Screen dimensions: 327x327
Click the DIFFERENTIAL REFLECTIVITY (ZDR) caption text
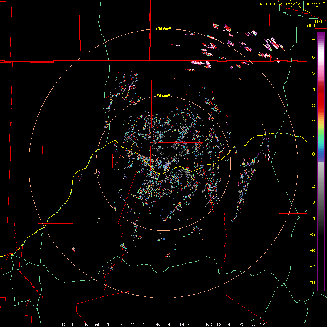(113, 324)
